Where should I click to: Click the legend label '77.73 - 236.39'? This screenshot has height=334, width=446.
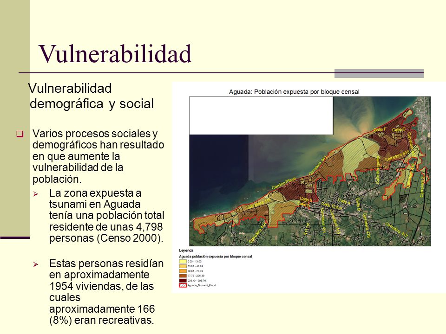(196, 276)
